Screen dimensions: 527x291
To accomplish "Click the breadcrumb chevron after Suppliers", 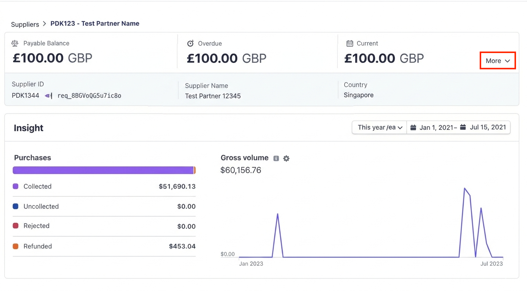I will [x=45, y=23].
